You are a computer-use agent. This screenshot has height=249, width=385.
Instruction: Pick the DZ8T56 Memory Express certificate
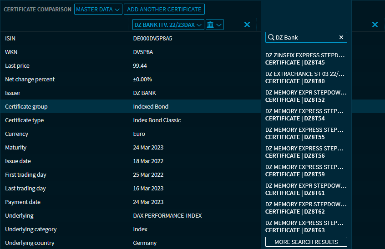tap(305, 152)
